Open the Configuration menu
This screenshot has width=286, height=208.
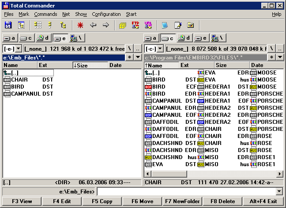coord(106,14)
